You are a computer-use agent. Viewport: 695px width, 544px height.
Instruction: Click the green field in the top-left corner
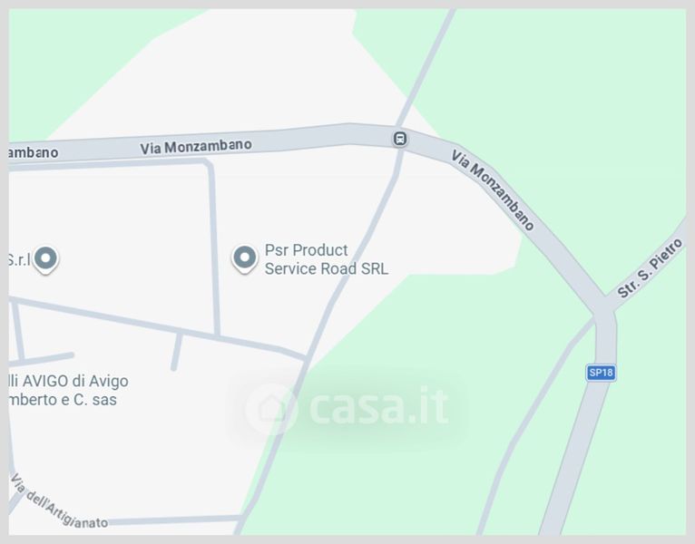(66, 53)
